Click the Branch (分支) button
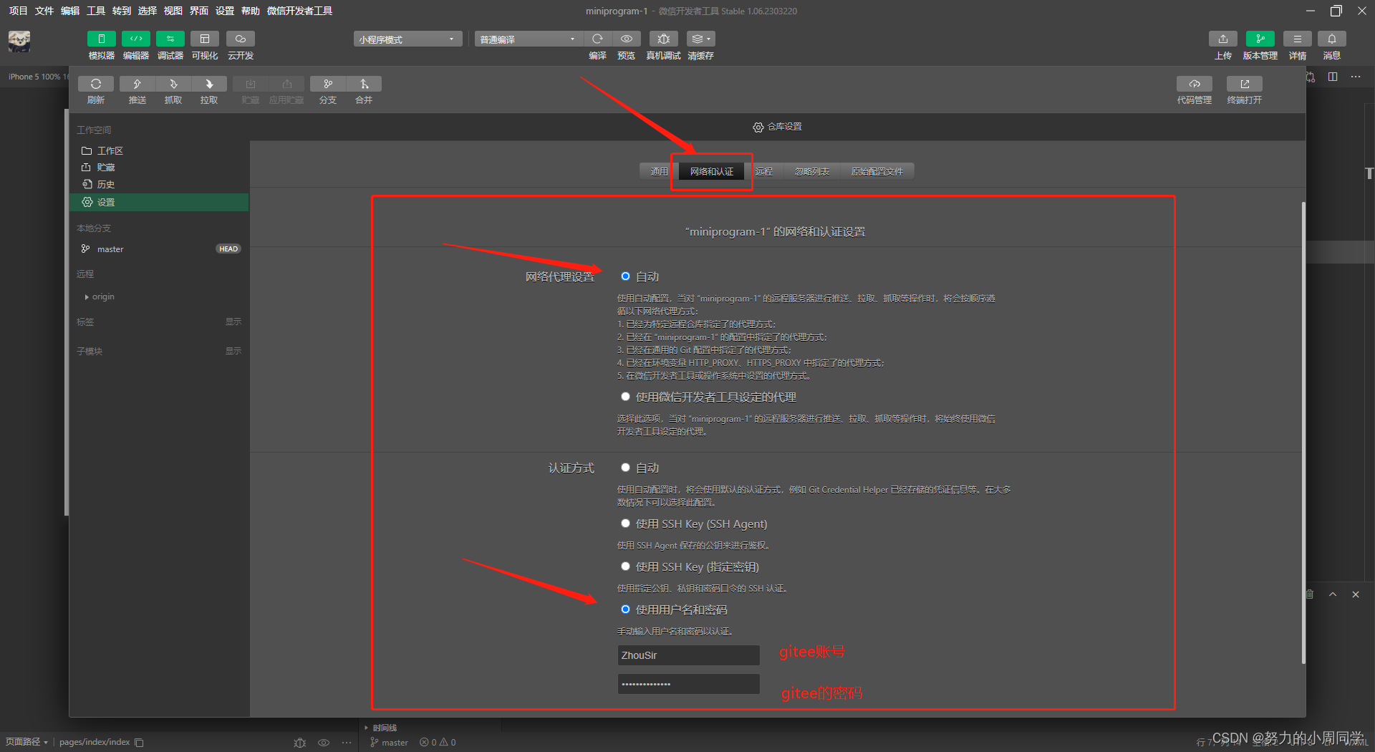1375x752 pixels. (328, 84)
